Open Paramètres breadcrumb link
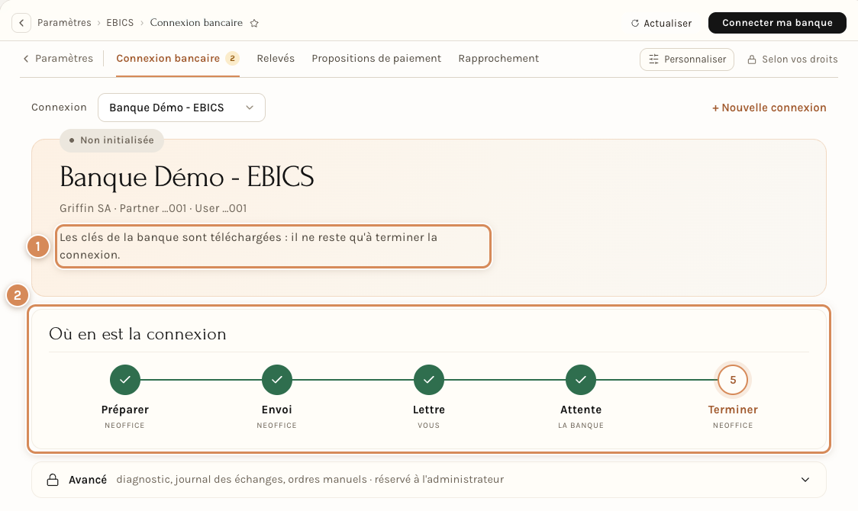This screenshot has height=511, width=858. [x=64, y=22]
